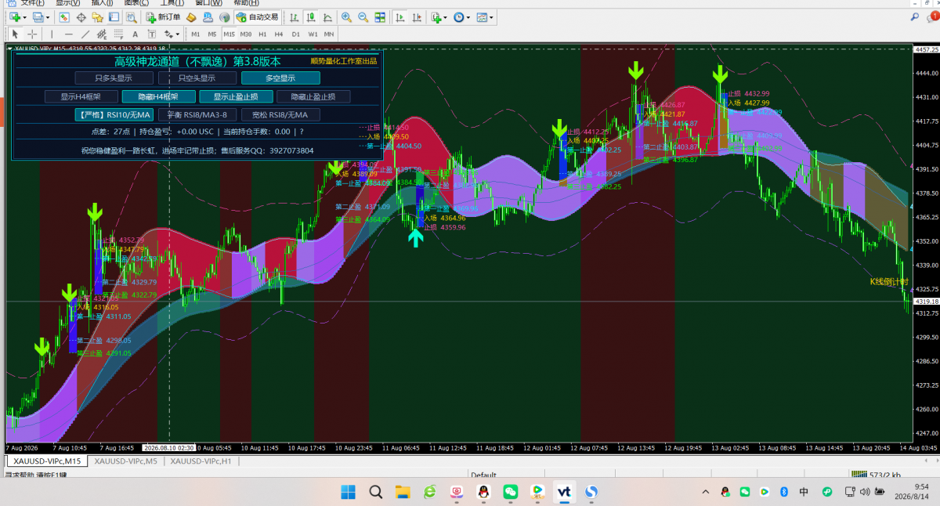940x506 pixels.
Task: Show hidden system tray icons chevron
Action: 706,492
